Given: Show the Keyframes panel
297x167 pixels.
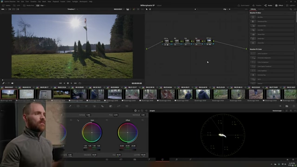Looking at the screenshot, I should click(280, 106).
